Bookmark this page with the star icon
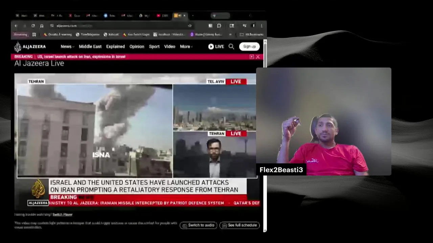The height and width of the screenshot is (243, 433). [x=190, y=26]
